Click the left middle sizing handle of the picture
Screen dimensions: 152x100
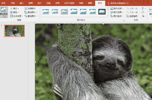35,62
